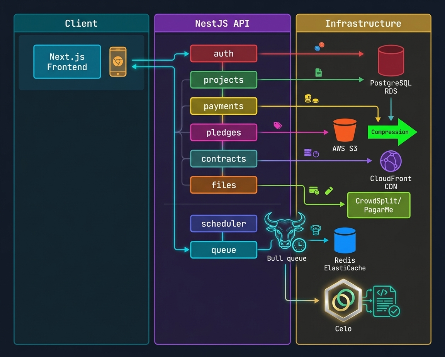Screen dimensions: 445x357
Task: Select the scheduler module box
Action: coord(224,224)
